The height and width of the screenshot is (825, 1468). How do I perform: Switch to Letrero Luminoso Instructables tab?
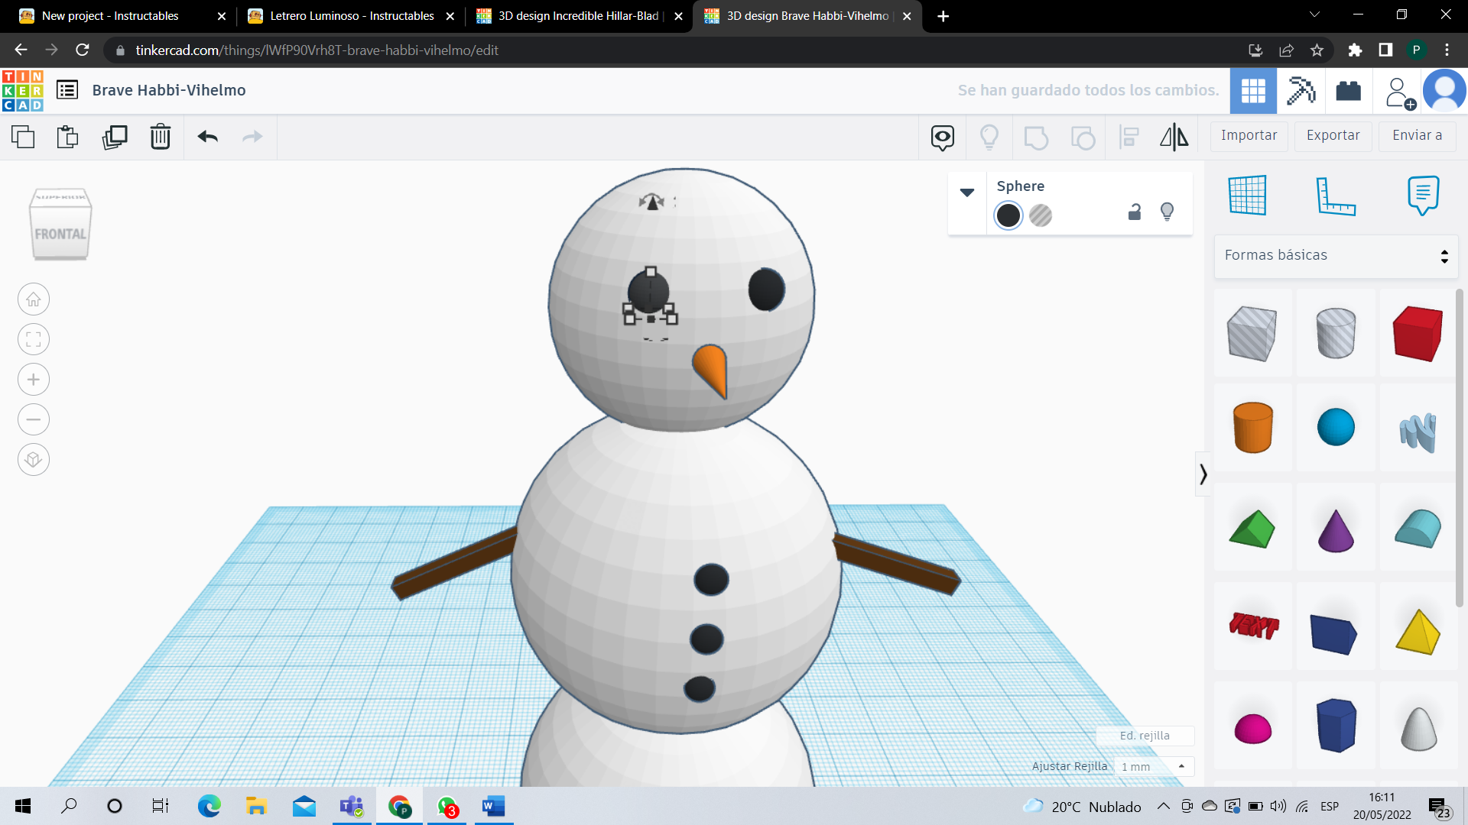[351, 16]
